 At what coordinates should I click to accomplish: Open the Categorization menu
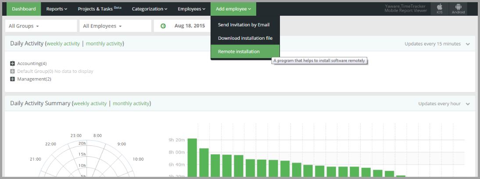coord(150,9)
